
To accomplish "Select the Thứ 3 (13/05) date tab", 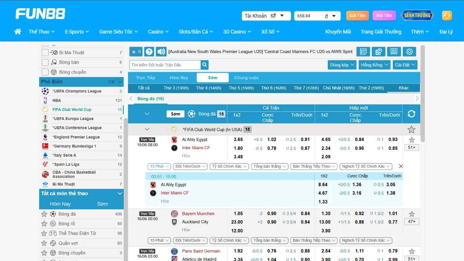I will pos(176,88).
